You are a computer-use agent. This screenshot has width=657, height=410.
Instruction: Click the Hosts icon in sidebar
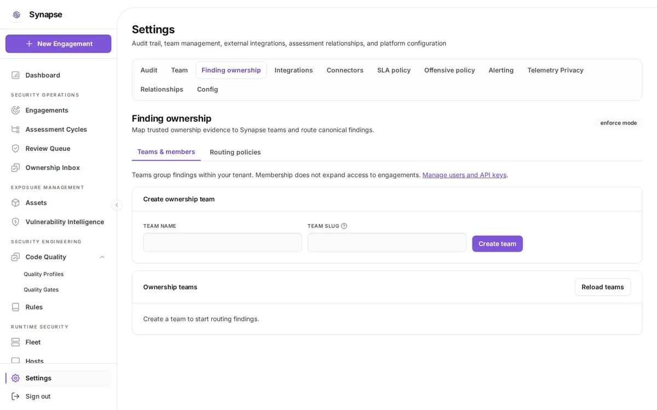(15, 360)
